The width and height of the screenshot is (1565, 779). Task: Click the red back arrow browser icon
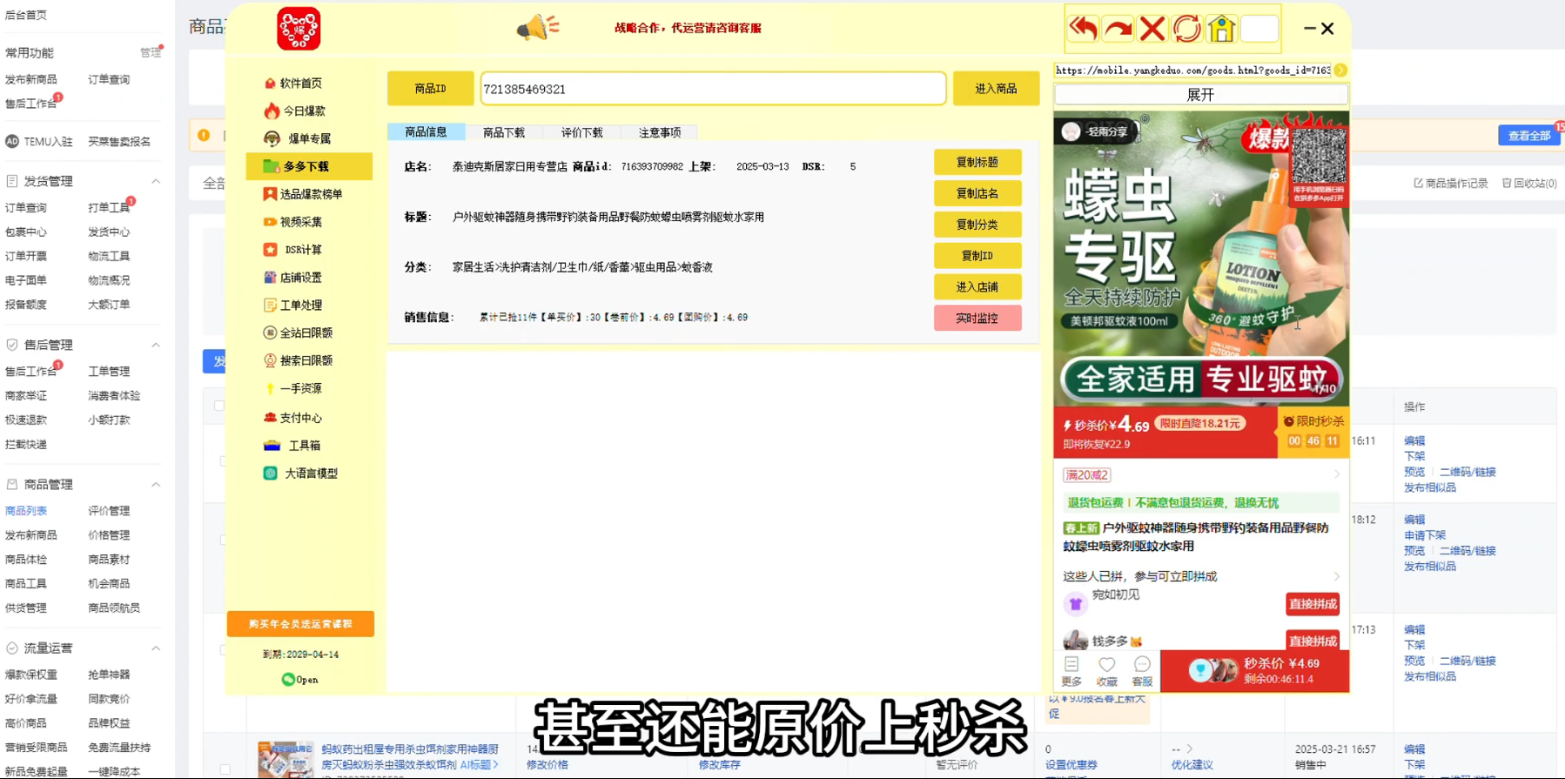[x=1083, y=29]
